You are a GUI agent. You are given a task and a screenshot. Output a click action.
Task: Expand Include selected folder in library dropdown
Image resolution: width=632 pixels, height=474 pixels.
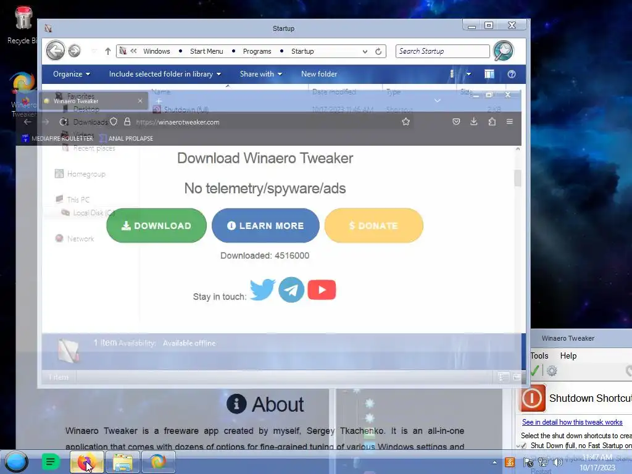tap(165, 74)
